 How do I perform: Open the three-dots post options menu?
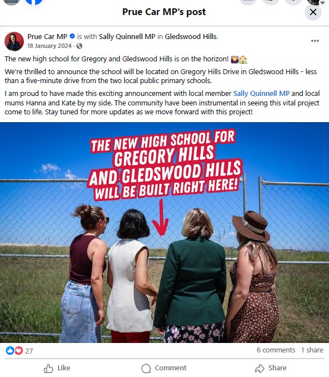(315, 41)
